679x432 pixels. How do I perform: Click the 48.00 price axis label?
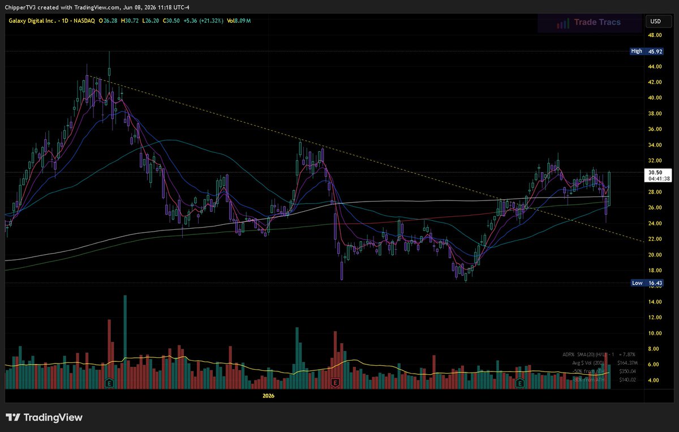pos(655,35)
